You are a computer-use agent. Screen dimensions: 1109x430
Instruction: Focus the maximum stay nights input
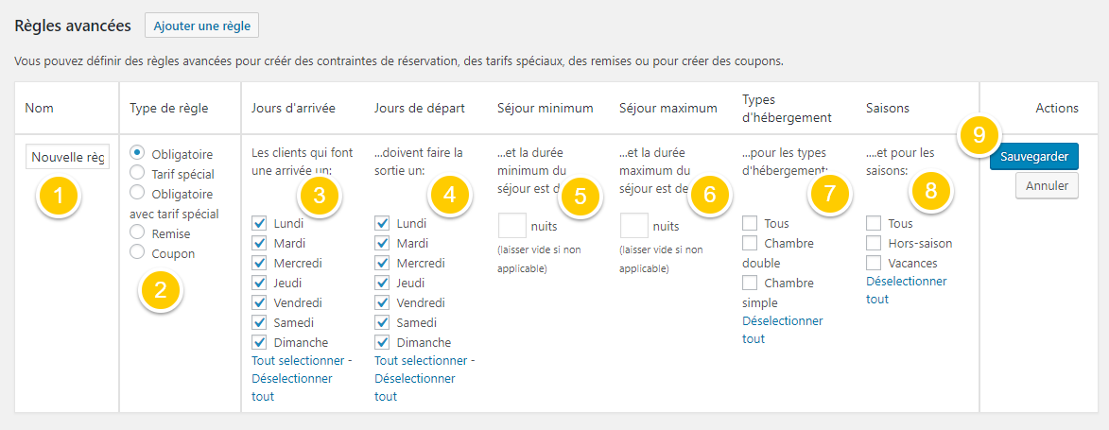coord(634,226)
